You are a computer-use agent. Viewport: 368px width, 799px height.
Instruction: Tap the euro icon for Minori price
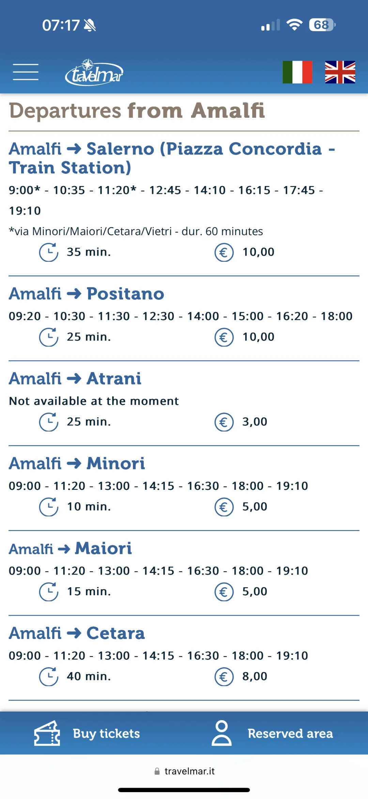click(x=224, y=507)
